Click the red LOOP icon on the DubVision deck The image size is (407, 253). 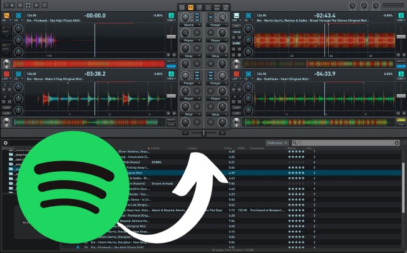236,74
